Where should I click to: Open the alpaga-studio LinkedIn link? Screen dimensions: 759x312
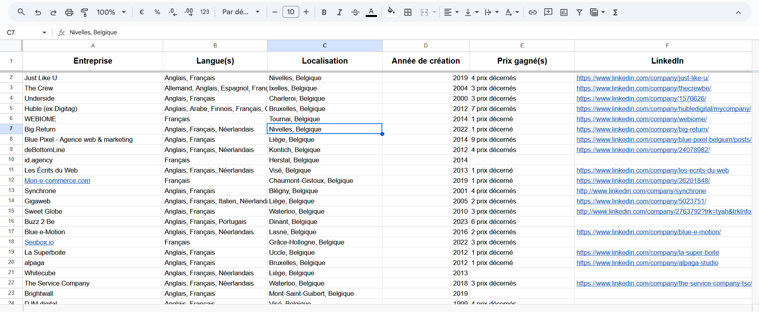tap(647, 263)
